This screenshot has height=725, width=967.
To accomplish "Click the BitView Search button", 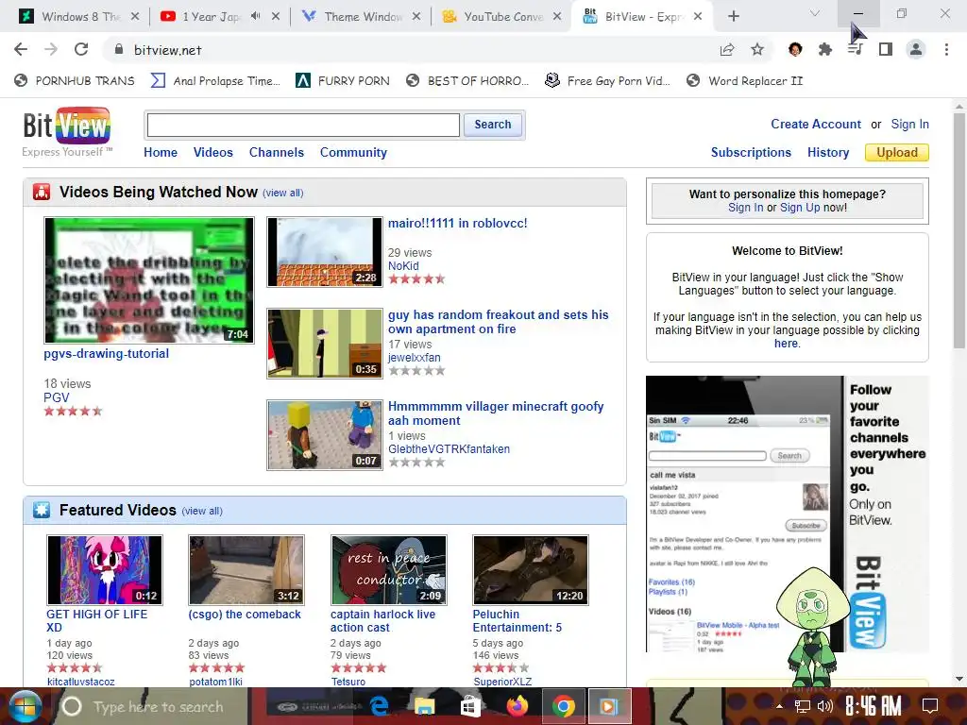I will pyautogui.click(x=493, y=125).
